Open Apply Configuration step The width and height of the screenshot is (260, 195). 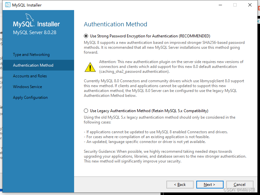tap(30, 97)
